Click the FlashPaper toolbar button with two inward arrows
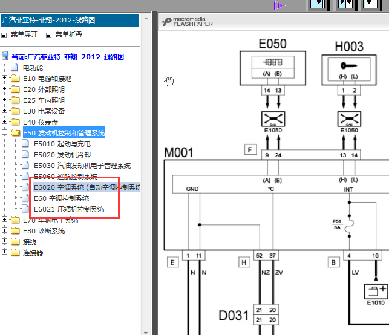Viewport: 389px width, 335px height. click(345, 4)
